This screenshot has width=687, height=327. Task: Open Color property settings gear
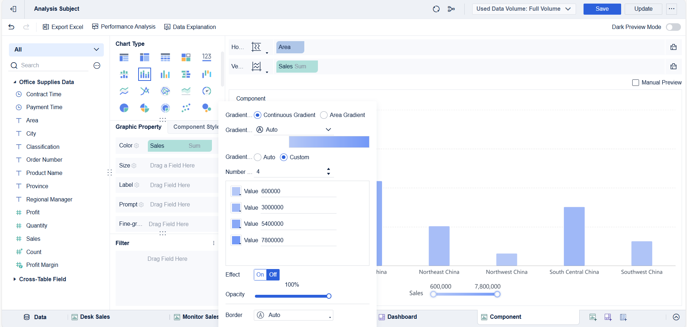coord(136,146)
